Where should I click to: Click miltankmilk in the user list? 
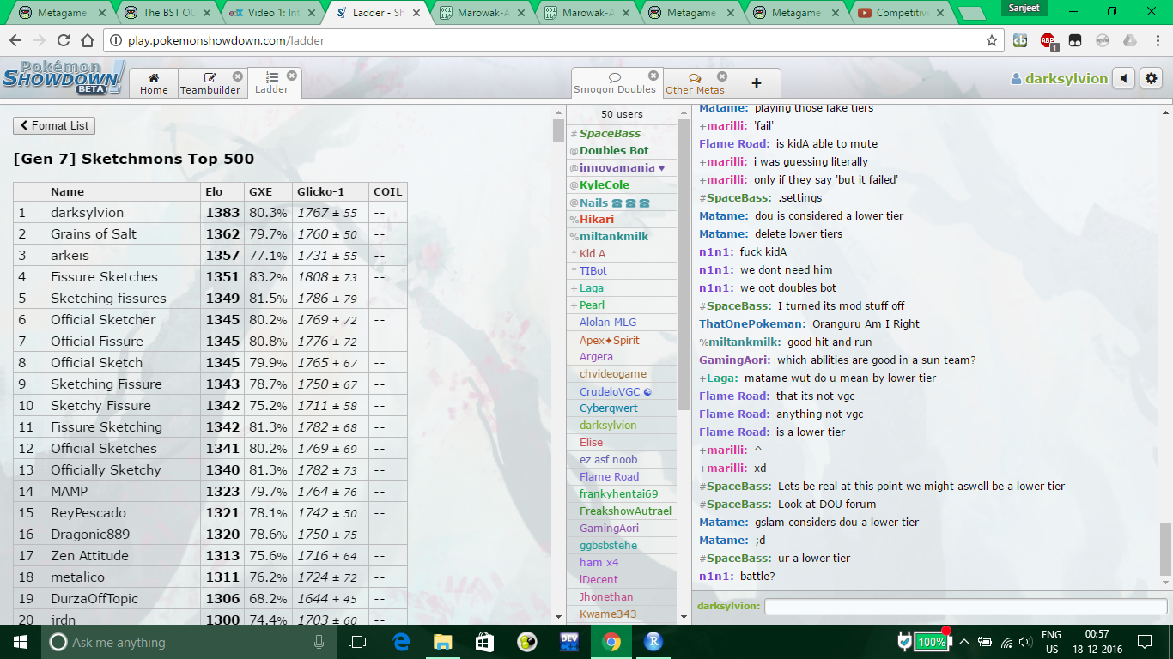(614, 236)
